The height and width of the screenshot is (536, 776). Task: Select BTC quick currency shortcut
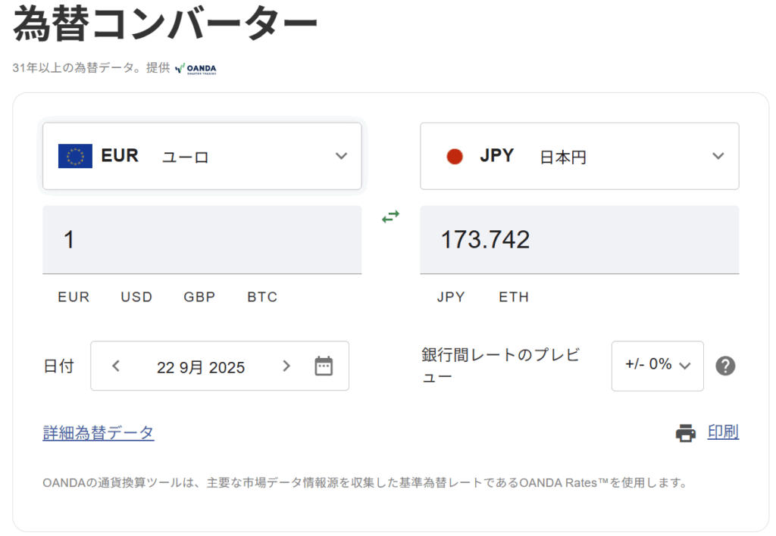pyautogui.click(x=262, y=297)
